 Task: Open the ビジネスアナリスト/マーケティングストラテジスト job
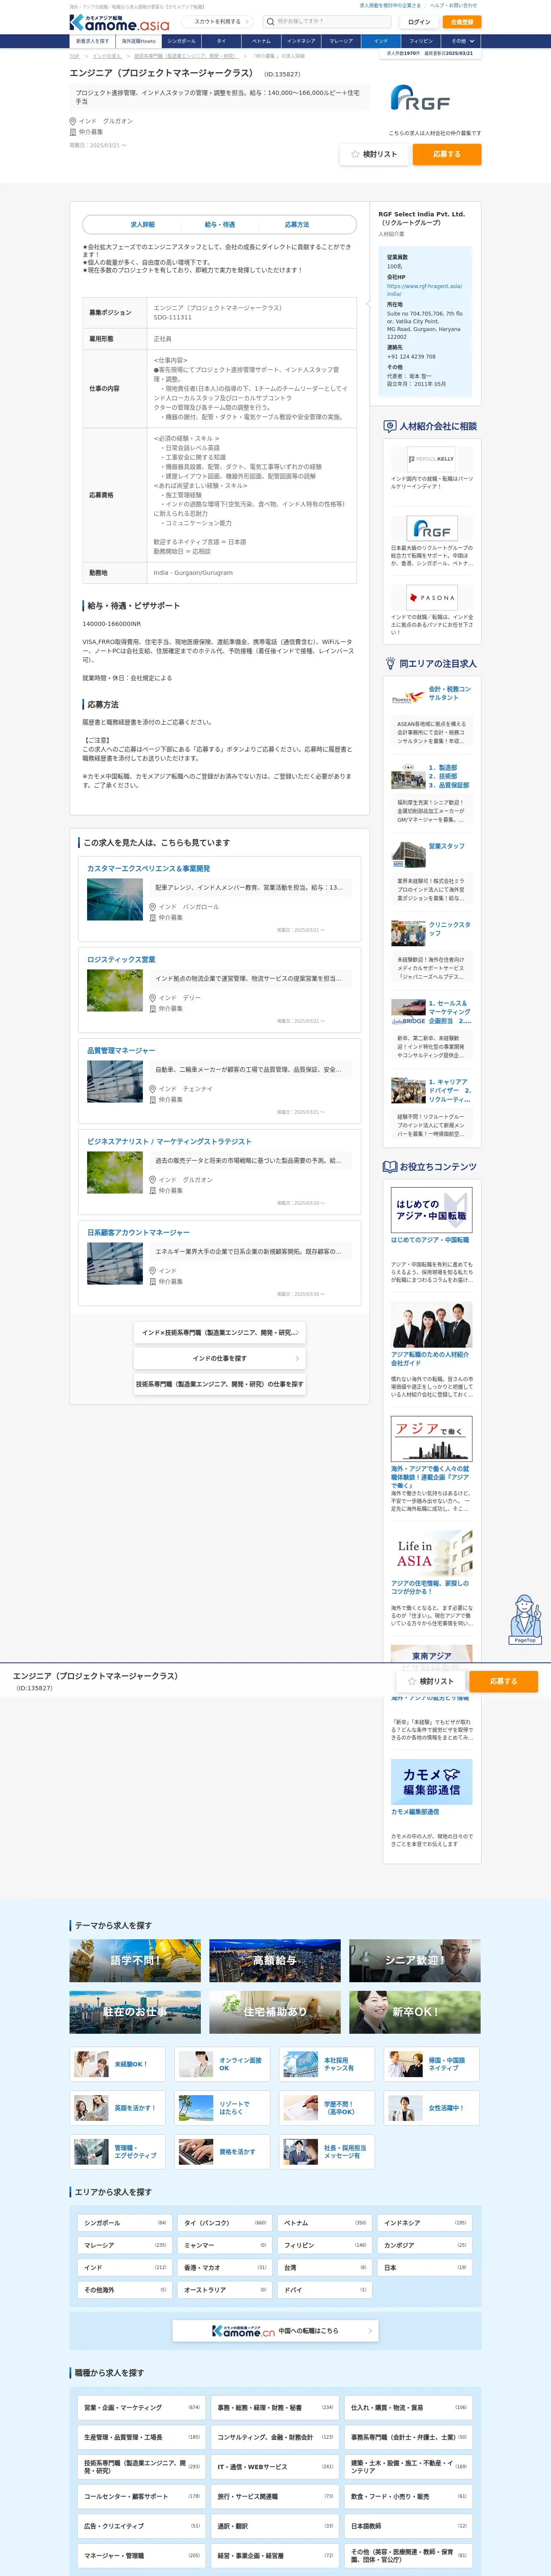(169, 1141)
